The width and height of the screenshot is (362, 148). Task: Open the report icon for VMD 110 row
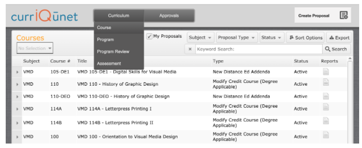pyautogui.click(x=326, y=82)
